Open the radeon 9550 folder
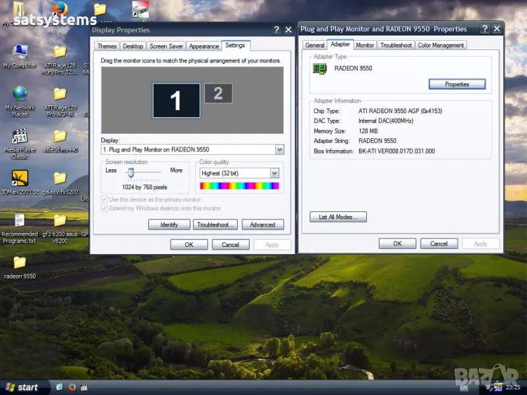Viewport: 527px width, 395px height. click(20, 263)
